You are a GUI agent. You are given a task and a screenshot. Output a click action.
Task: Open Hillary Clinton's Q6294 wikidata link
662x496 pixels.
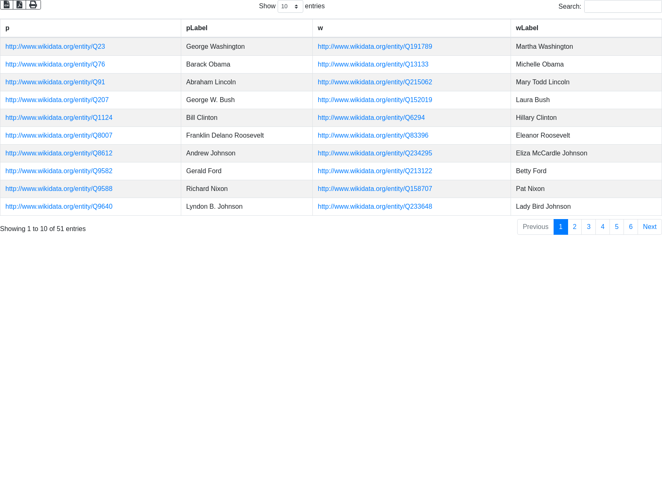pyautogui.click(x=371, y=118)
